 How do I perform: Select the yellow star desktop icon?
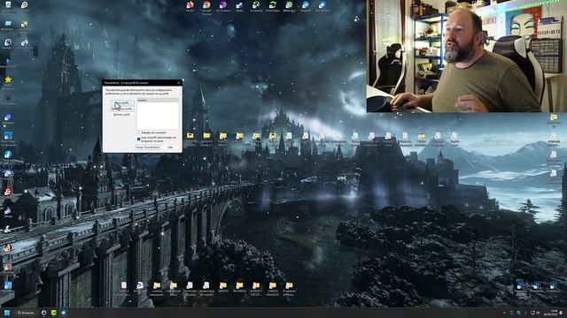pos(8,79)
